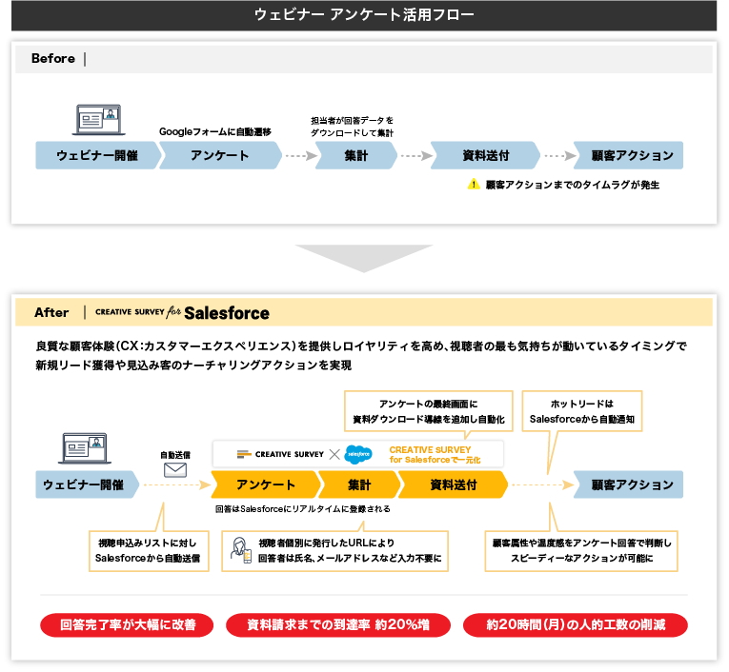Select the After 顧客アクション step
This screenshot has width=729, height=672.
pos(628,484)
